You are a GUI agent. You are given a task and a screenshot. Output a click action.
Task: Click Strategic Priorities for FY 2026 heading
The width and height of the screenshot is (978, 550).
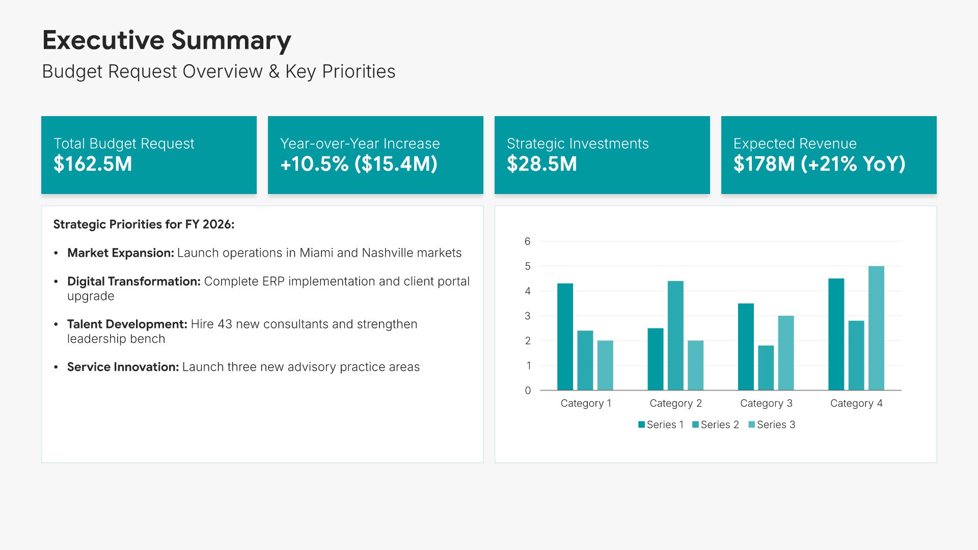coord(144,224)
